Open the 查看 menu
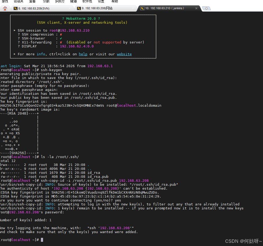Image resolution: width=263 pixels, height=246 pixels. pyautogui.click(x=32, y=1)
